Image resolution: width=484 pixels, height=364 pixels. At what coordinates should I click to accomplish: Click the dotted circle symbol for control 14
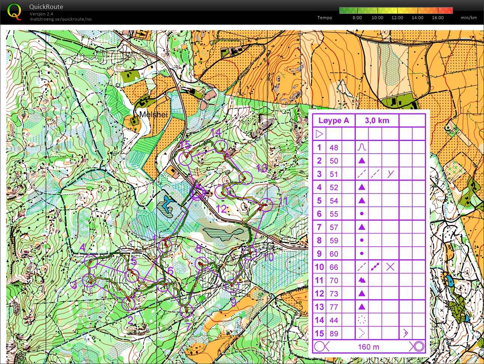tap(361, 320)
